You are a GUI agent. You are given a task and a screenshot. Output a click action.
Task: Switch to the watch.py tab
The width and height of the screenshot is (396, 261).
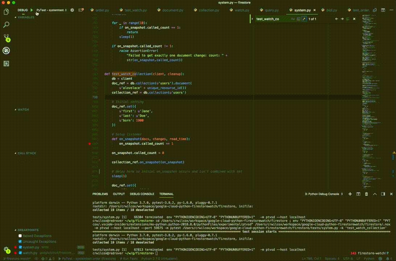[239, 10]
